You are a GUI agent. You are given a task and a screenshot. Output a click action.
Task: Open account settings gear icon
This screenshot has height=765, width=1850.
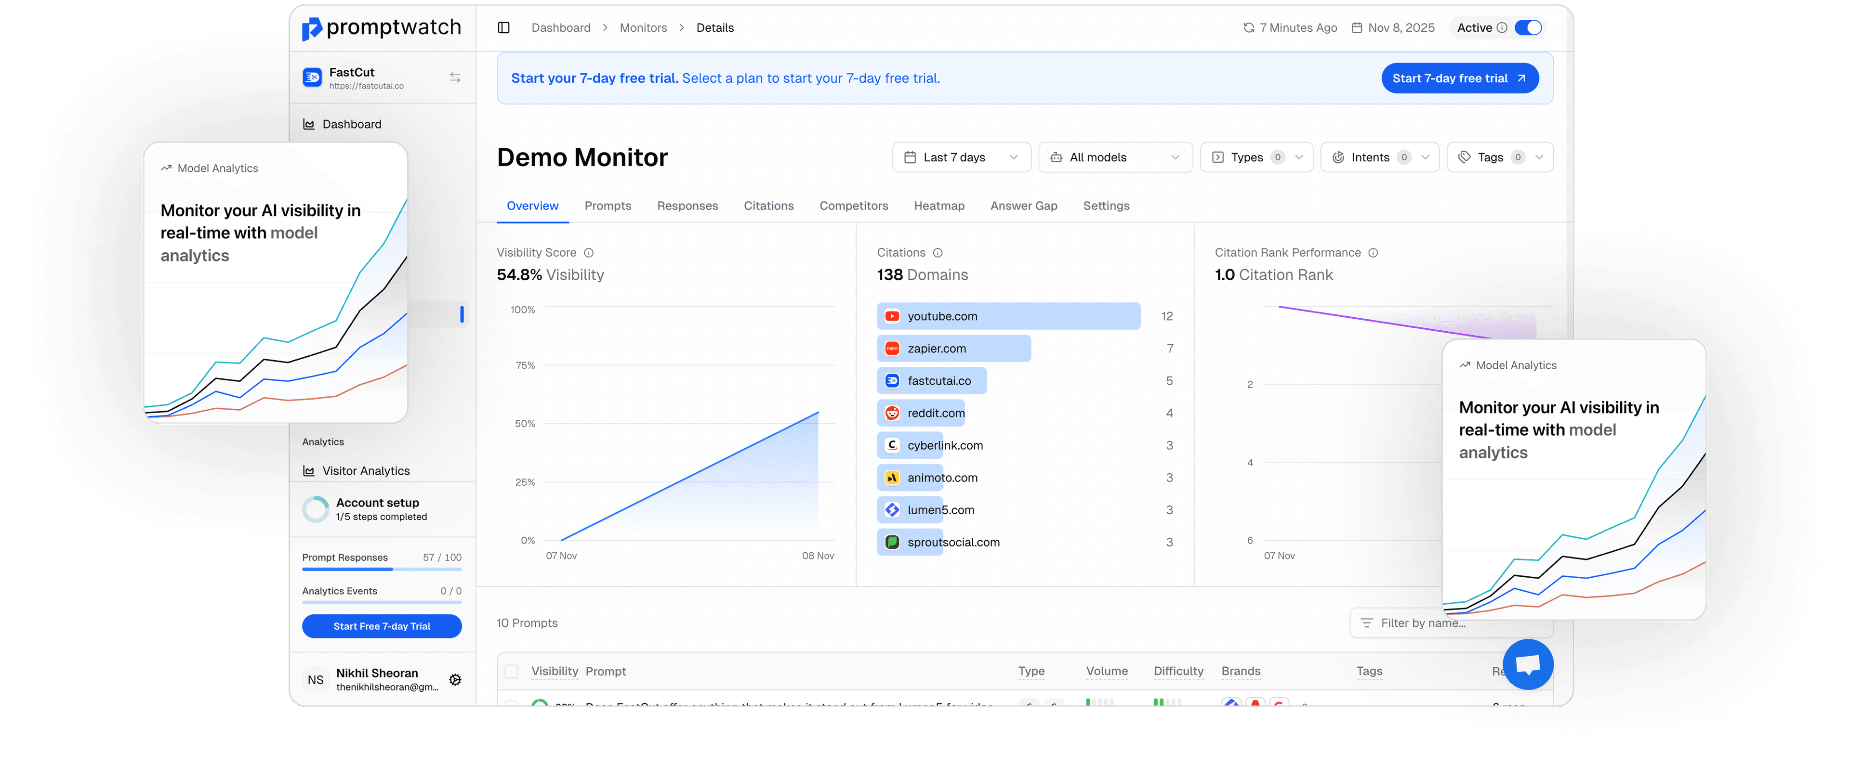pyautogui.click(x=455, y=680)
